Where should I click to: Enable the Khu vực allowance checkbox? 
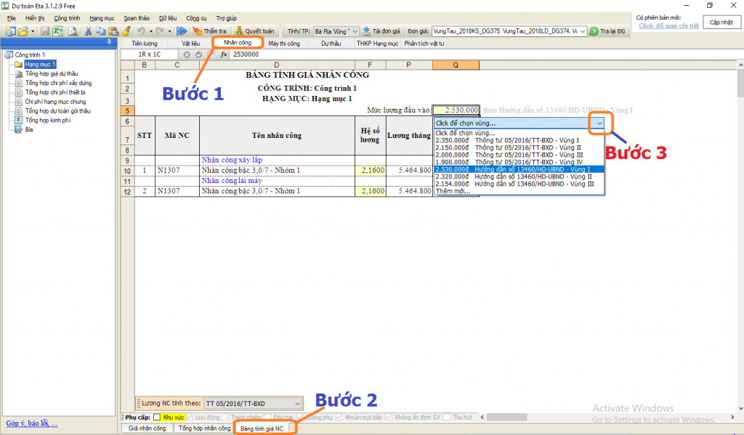157,418
